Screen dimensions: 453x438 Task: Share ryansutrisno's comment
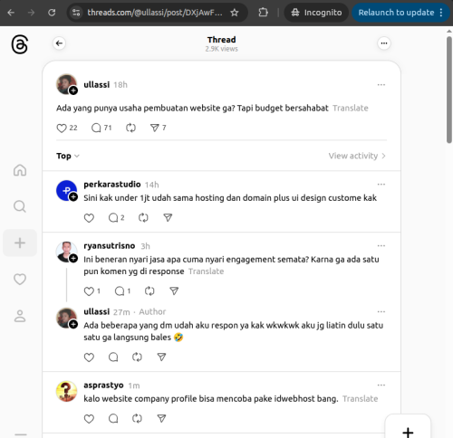click(x=174, y=291)
